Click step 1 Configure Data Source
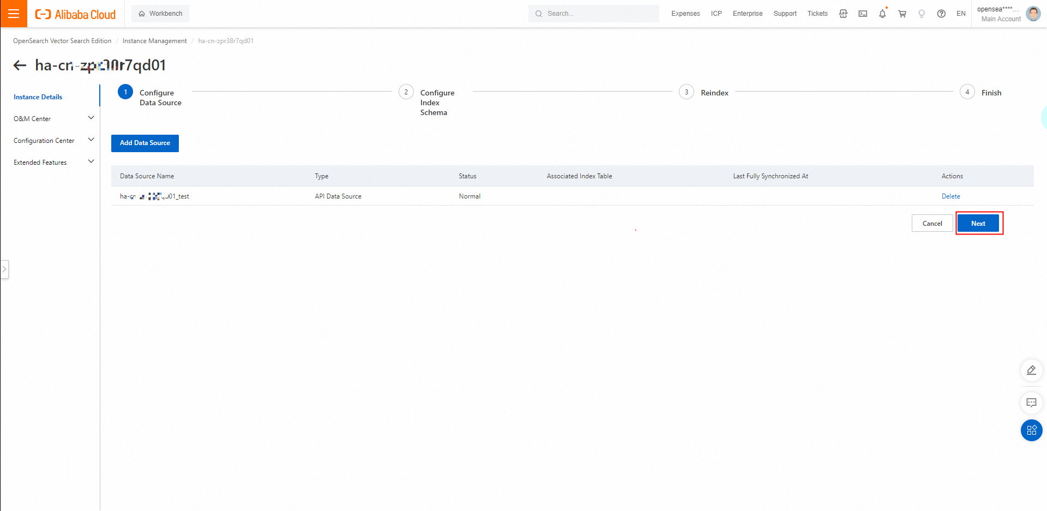Image resolution: width=1047 pixels, height=511 pixels. click(150, 97)
